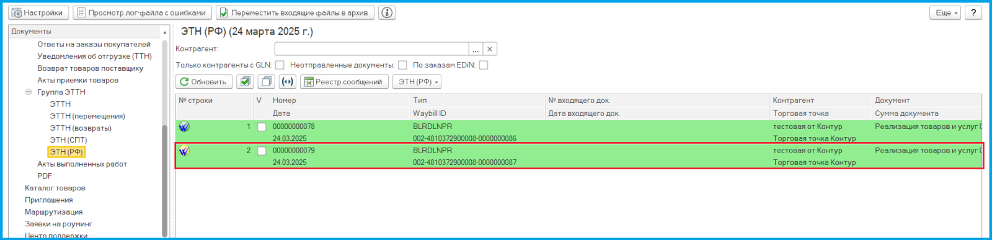Select highlighted ЭТН (РФ) tree item
Viewport: 992px width, 240px height.
66,152
